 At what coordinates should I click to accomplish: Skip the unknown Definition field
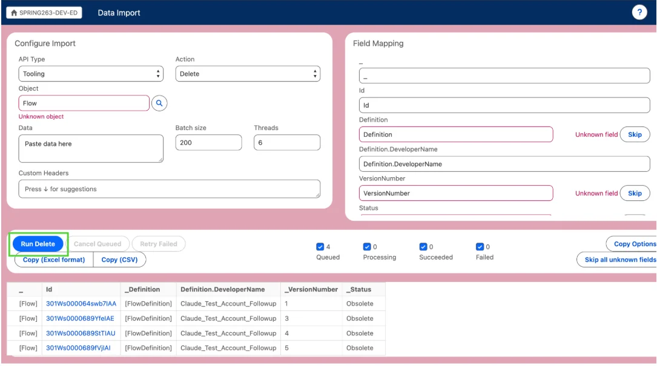(635, 134)
